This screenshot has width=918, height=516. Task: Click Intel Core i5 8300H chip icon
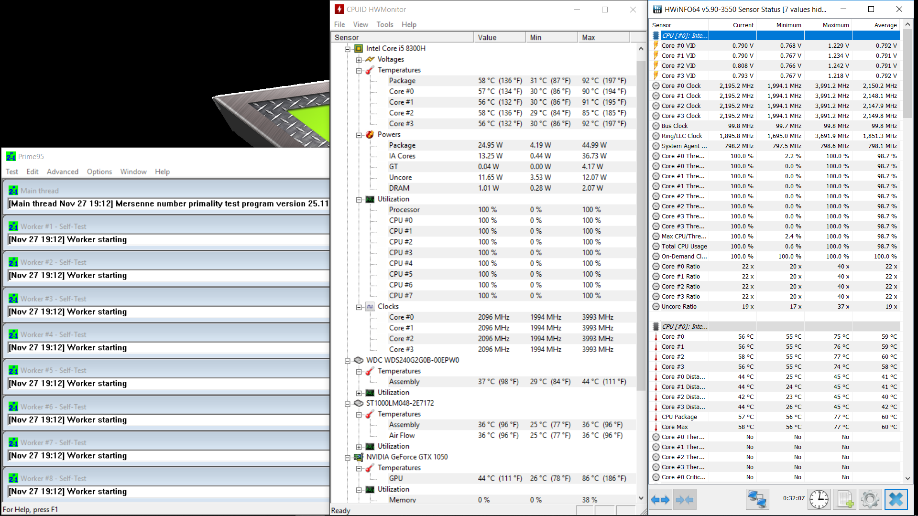coord(359,48)
